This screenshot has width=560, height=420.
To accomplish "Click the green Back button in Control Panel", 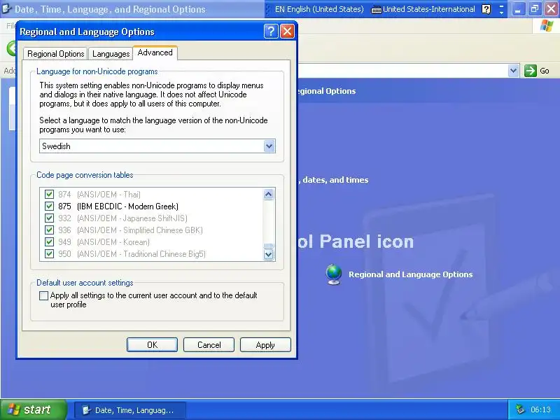I will pos(12,48).
